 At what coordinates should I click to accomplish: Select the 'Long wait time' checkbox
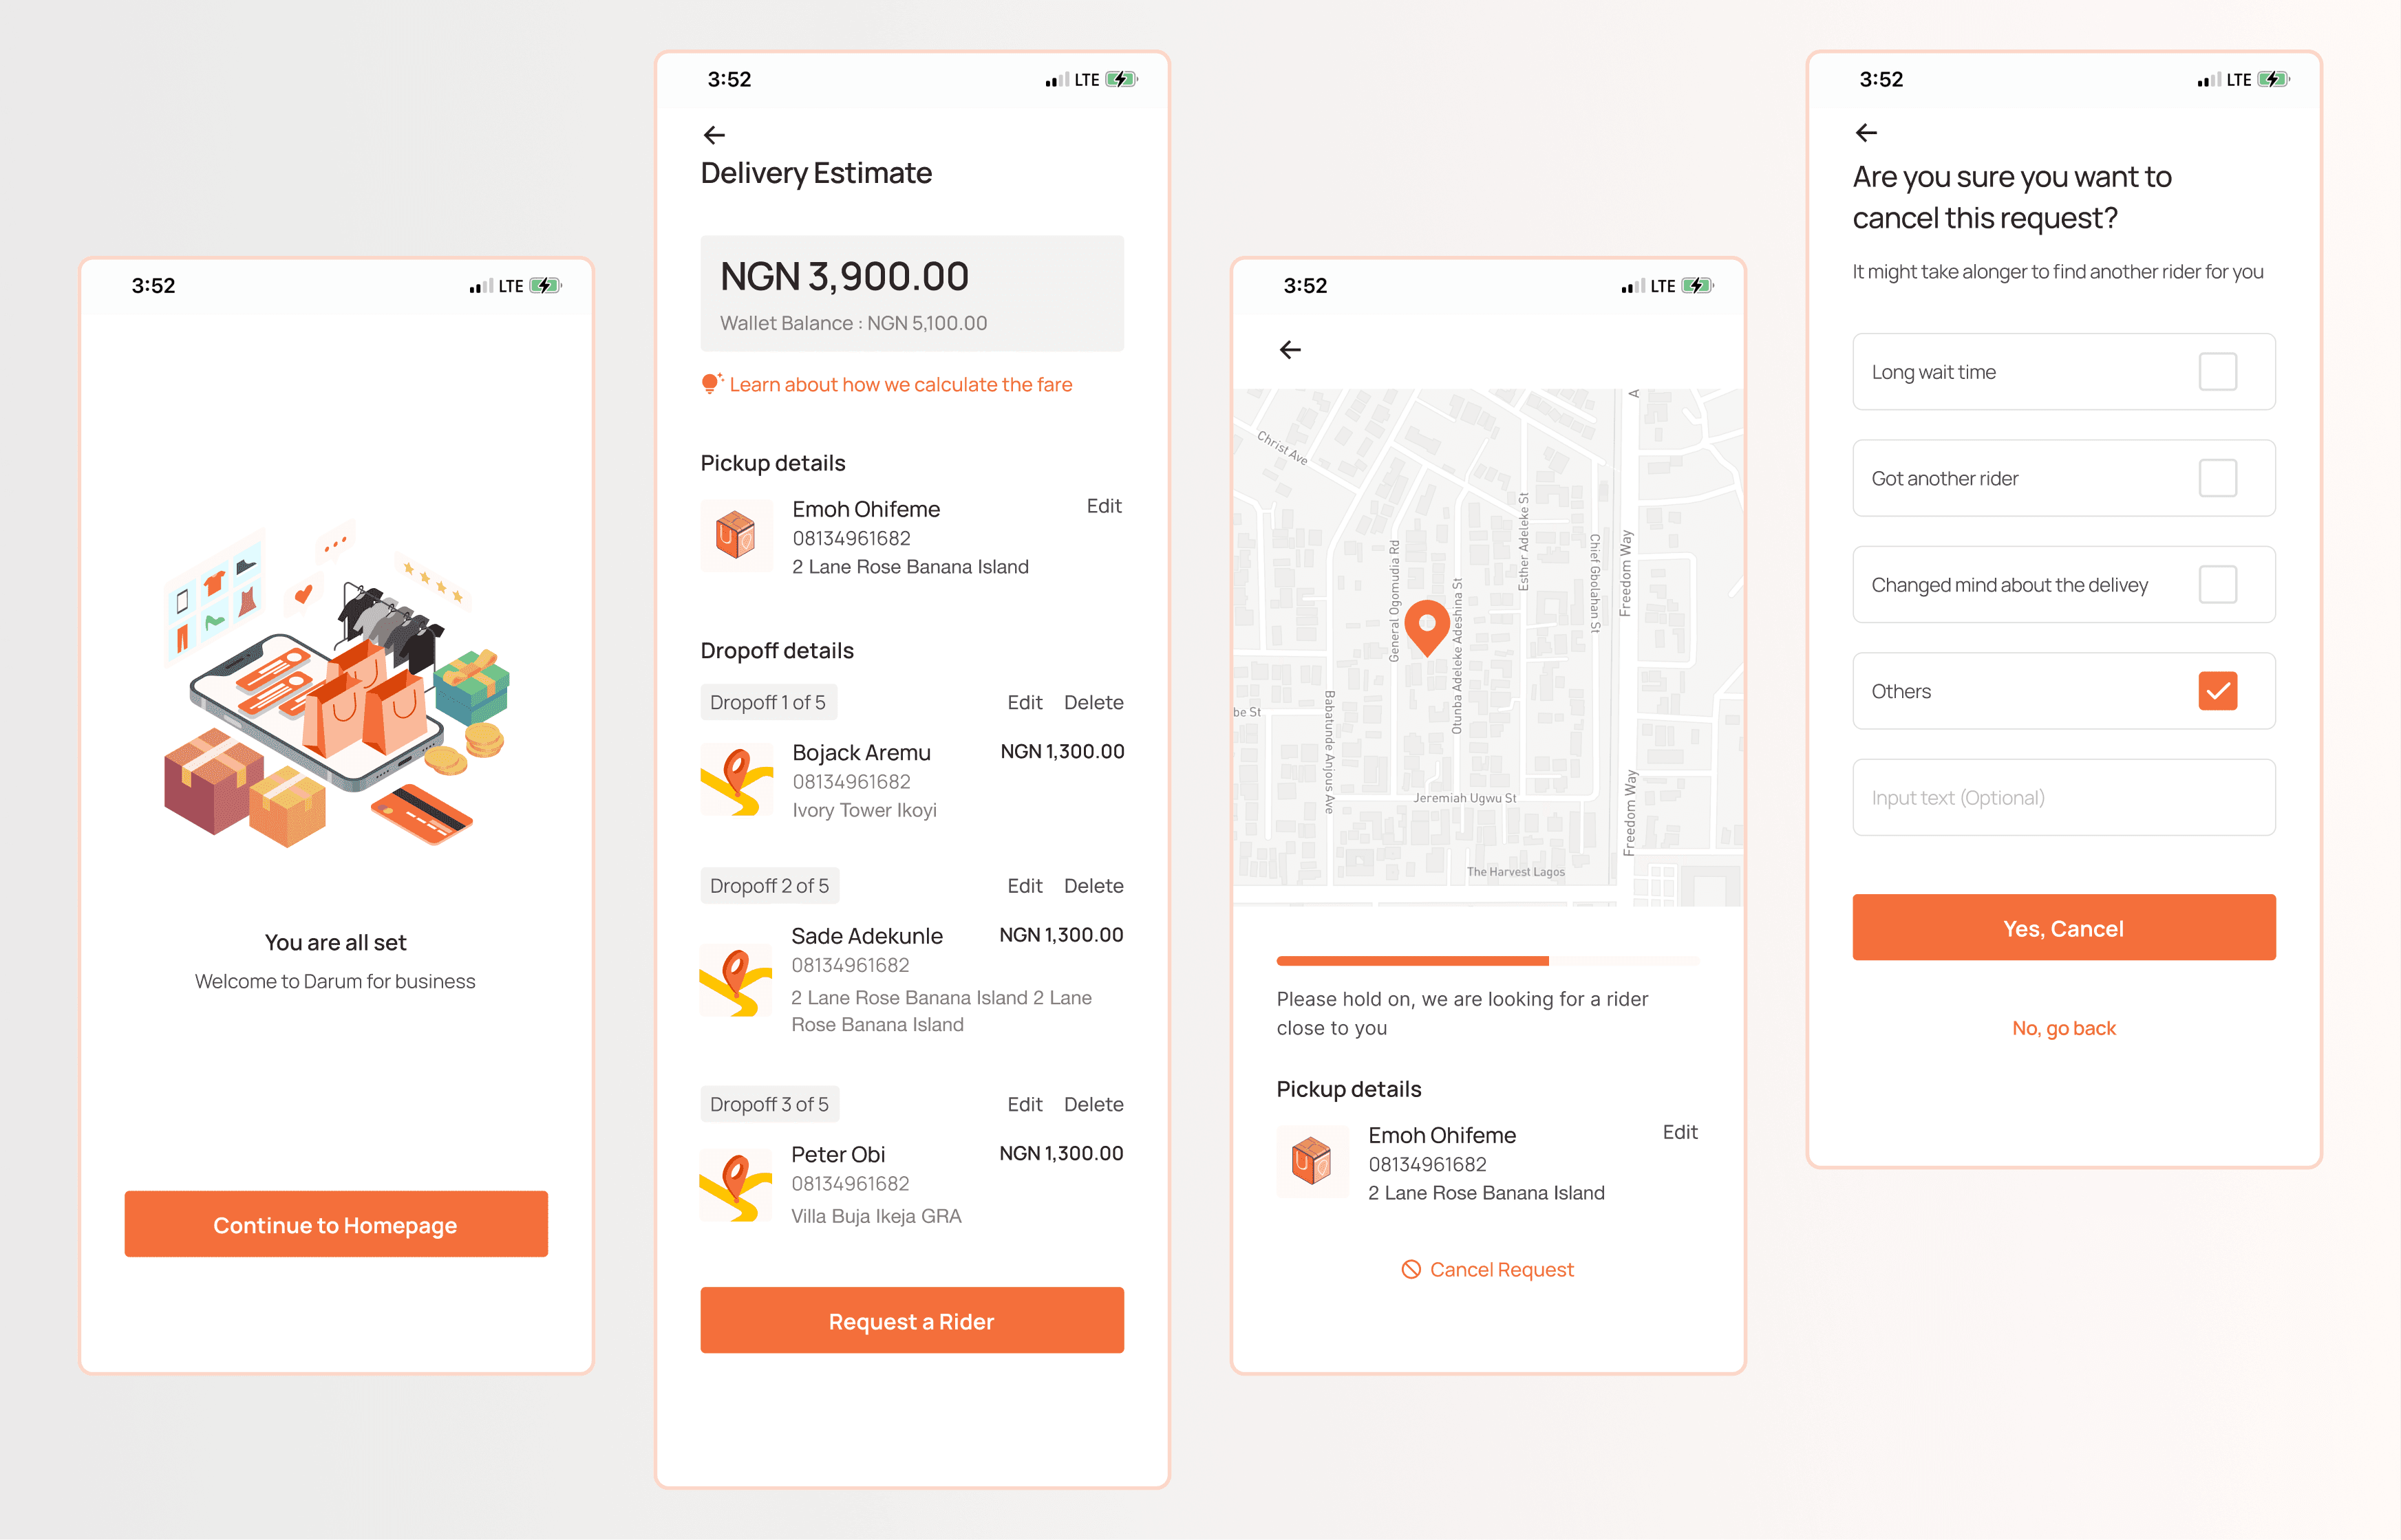coord(2224,371)
